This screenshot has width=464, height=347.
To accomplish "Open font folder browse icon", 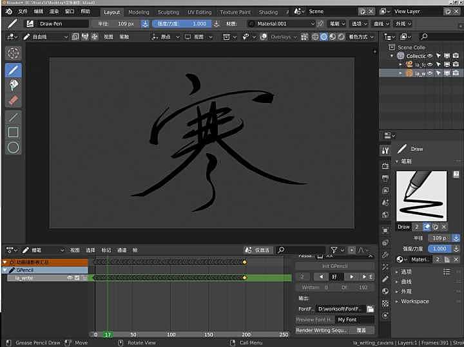I will 371,309.
